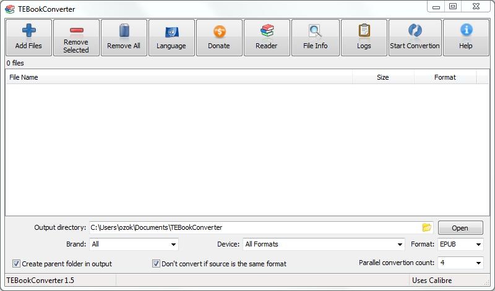Viewport: 495px width, 291px height.
Task: Click the Add Files plus icon
Action: 28,30
